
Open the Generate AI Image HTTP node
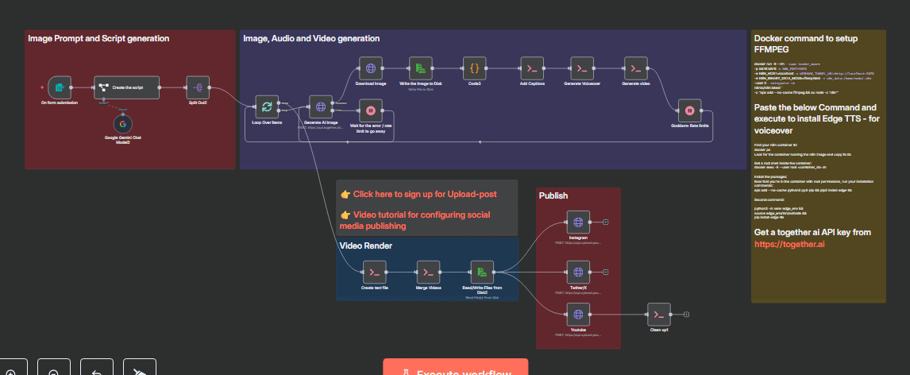coord(320,106)
